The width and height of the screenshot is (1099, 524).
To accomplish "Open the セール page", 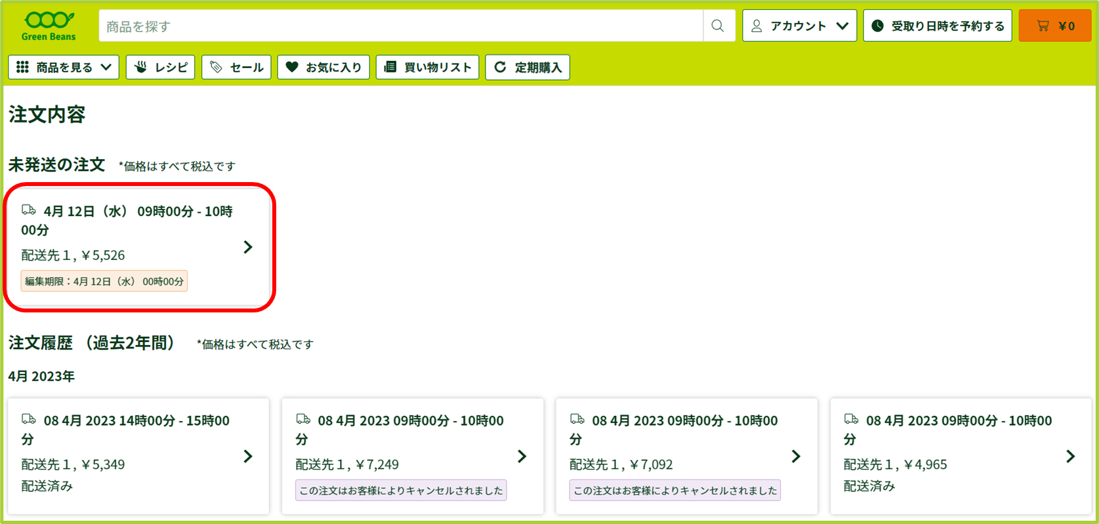I will pyautogui.click(x=236, y=67).
